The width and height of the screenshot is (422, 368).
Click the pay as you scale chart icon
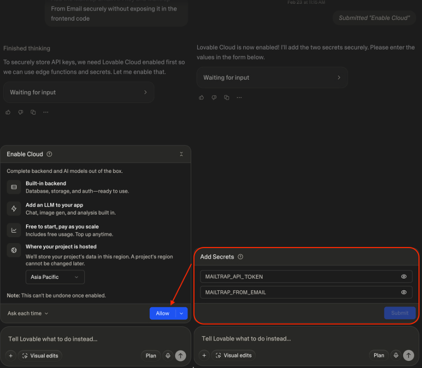(x=14, y=230)
